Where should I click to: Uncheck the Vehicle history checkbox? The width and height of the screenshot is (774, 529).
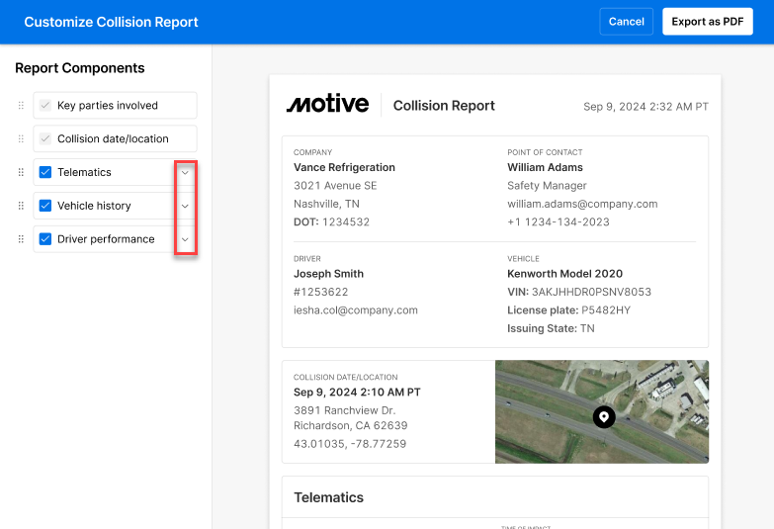pos(45,206)
